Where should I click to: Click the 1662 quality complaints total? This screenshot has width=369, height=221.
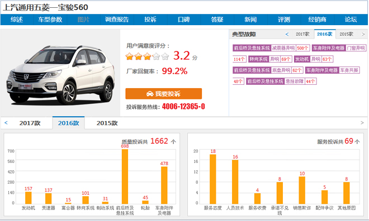pos(159,141)
